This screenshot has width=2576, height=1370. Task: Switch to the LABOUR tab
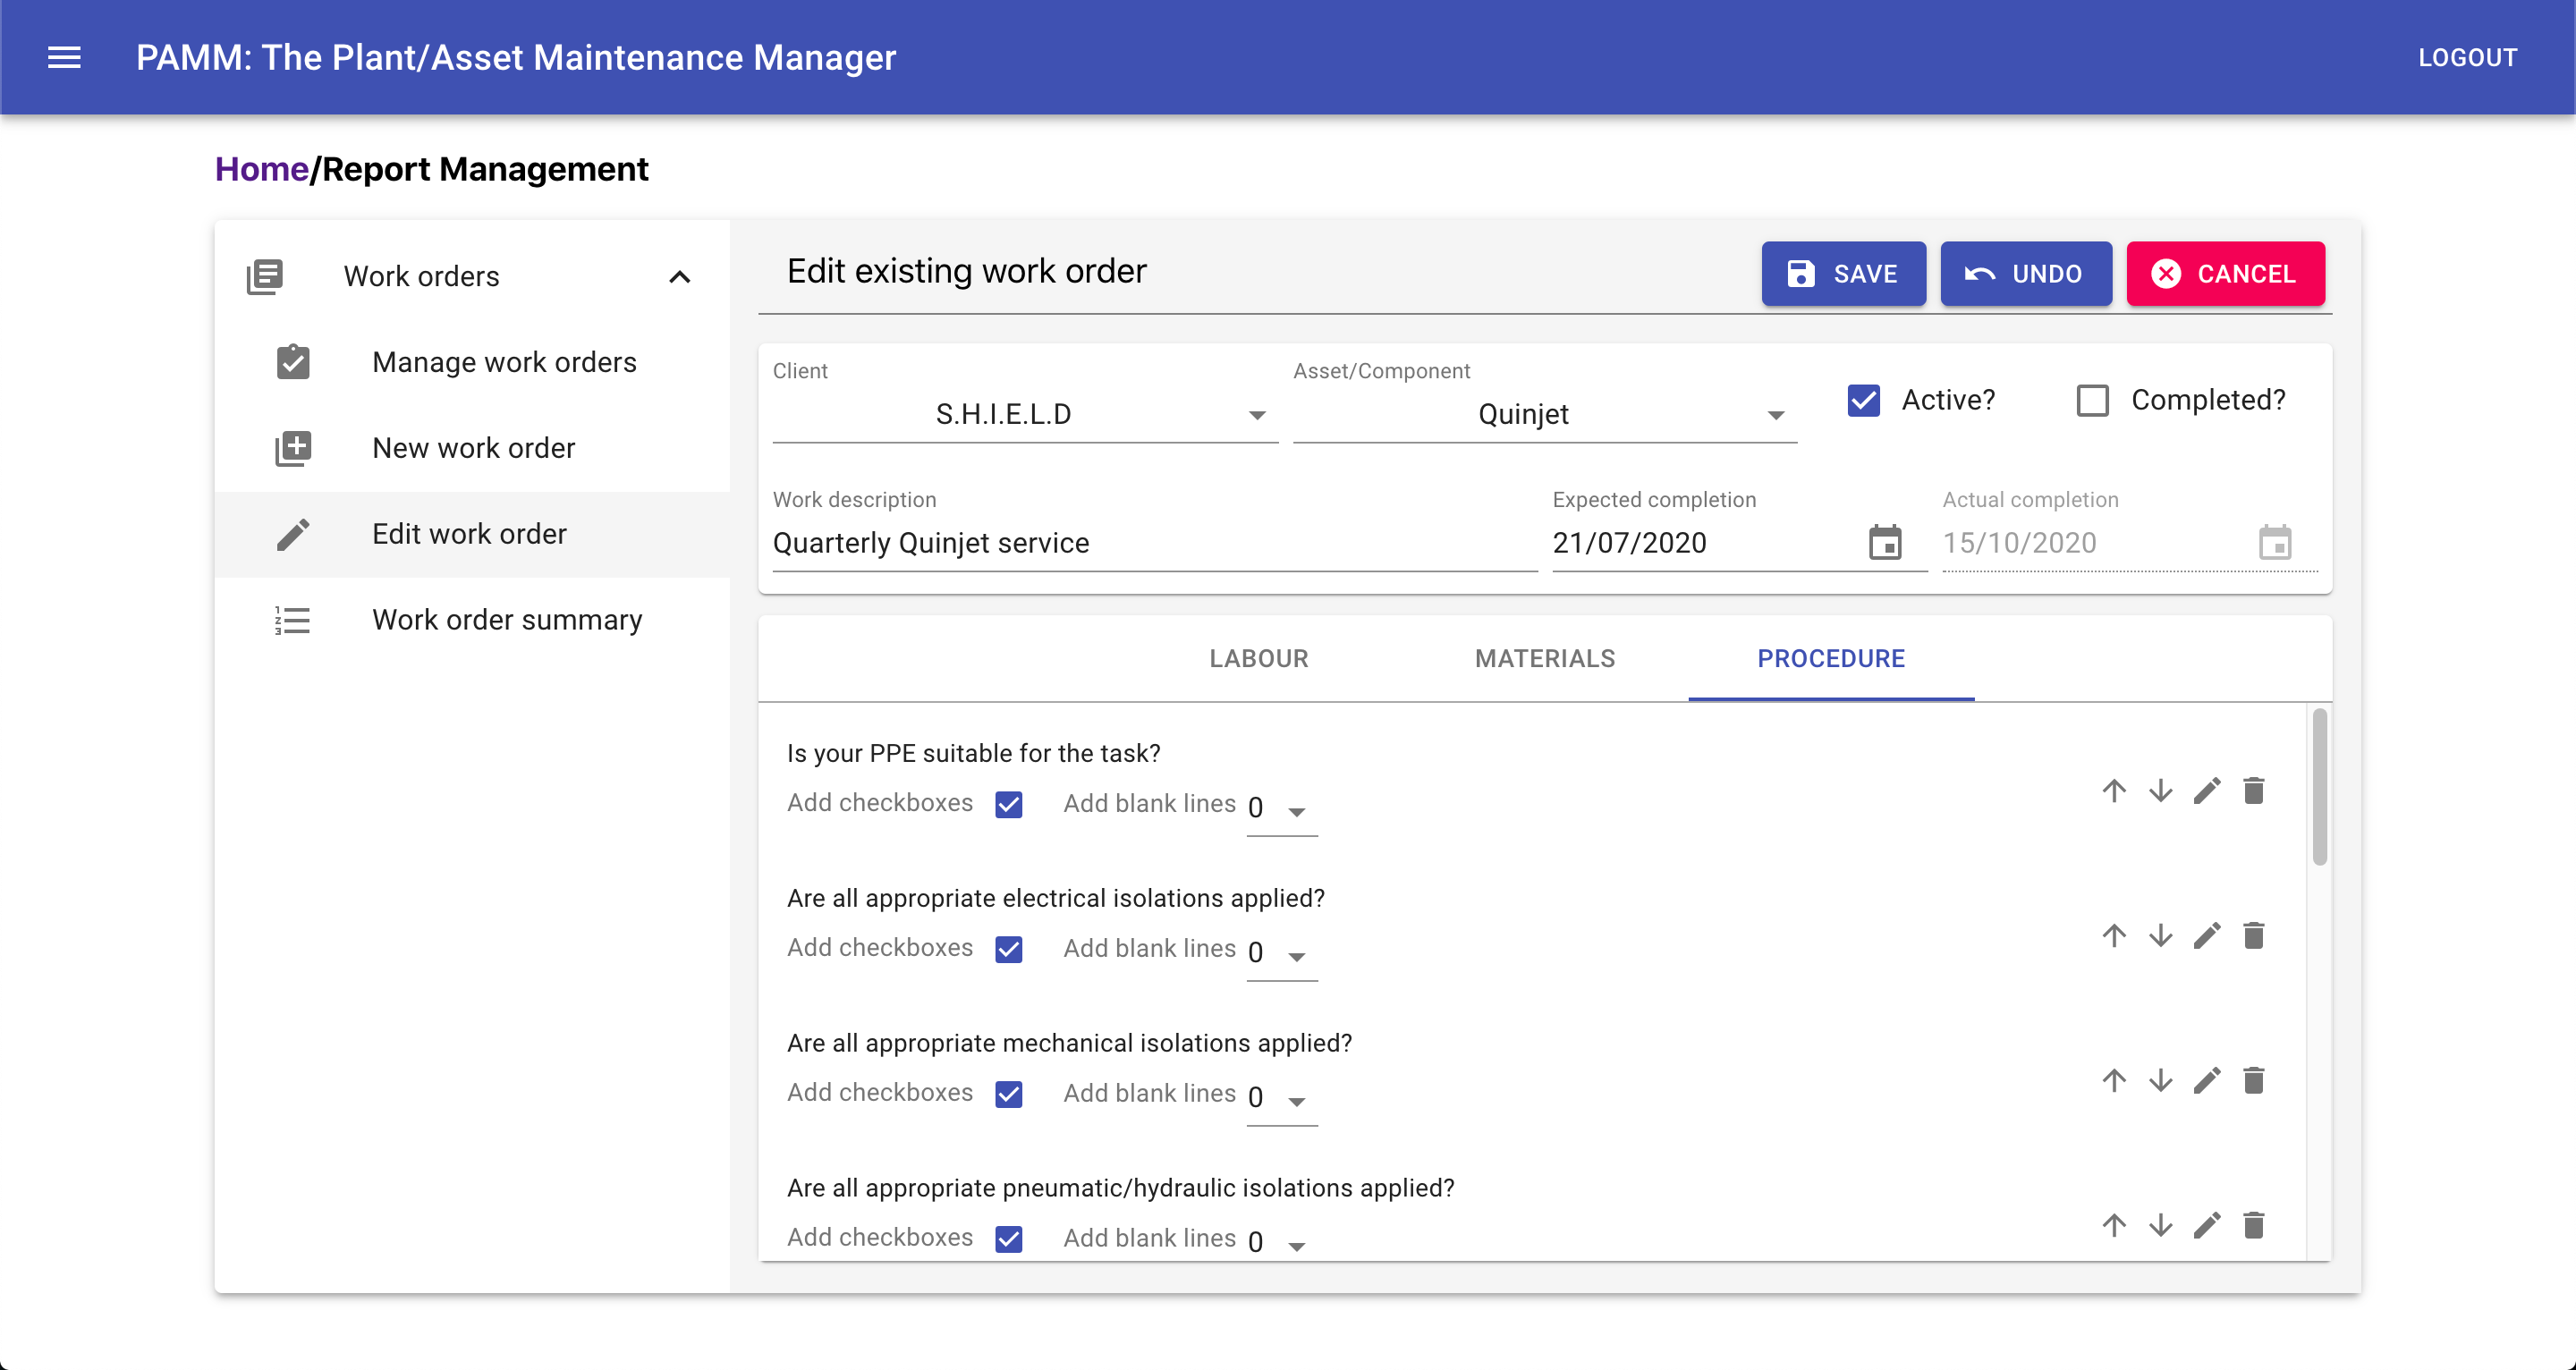coord(1258,659)
